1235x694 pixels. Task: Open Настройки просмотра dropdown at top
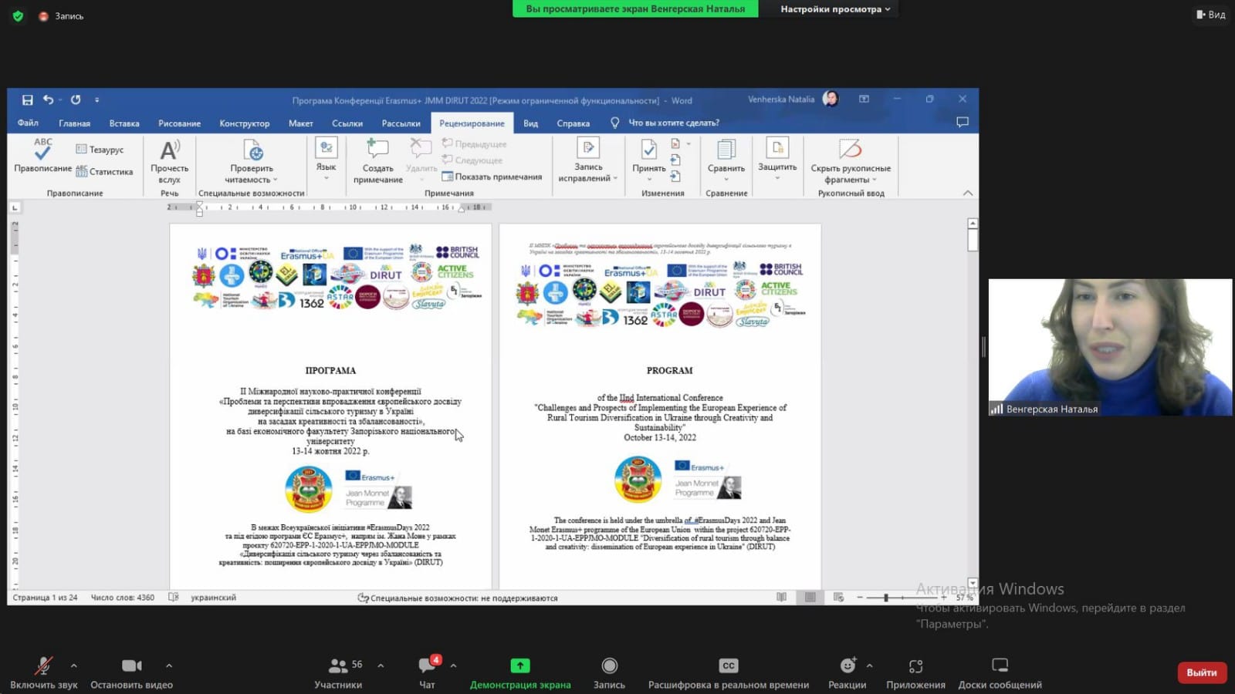tap(834, 9)
